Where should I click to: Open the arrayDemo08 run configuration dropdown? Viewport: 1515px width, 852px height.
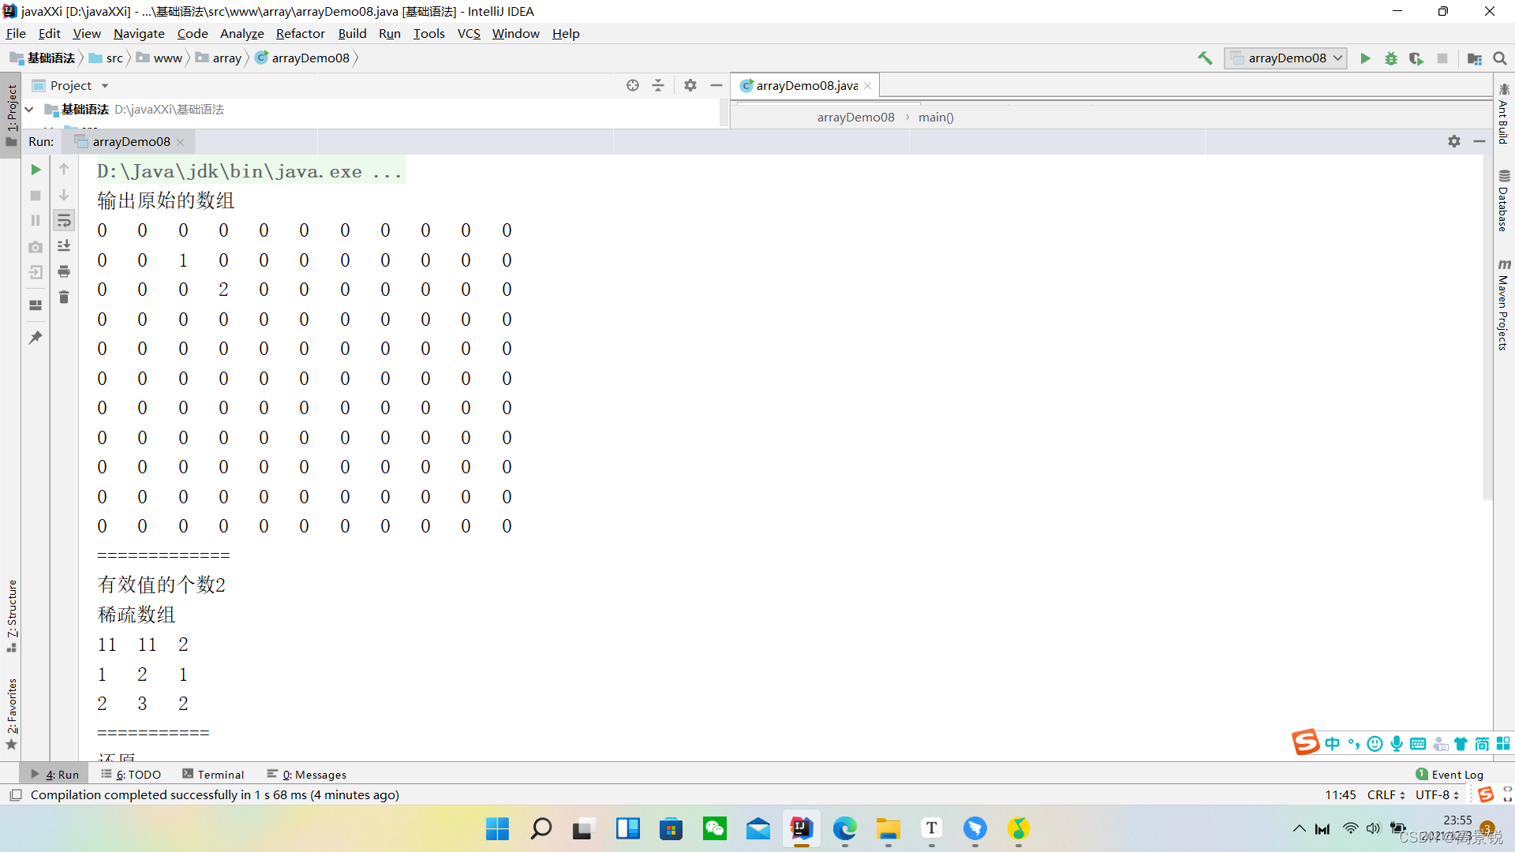tap(1285, 58)
